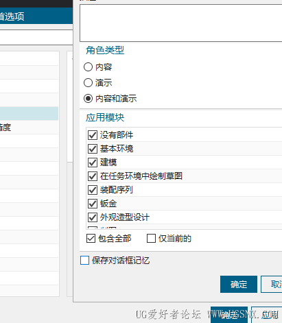Viewport: 282px width, 323px height.
Task: Click 应用 in the background preferences window
Action: point(267,315)
